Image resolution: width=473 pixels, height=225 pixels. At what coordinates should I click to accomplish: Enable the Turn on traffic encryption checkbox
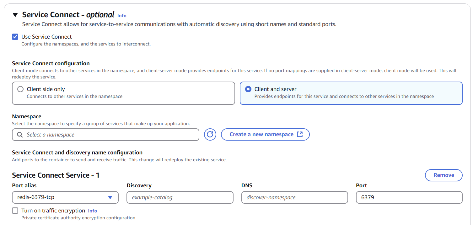point(15,211)
